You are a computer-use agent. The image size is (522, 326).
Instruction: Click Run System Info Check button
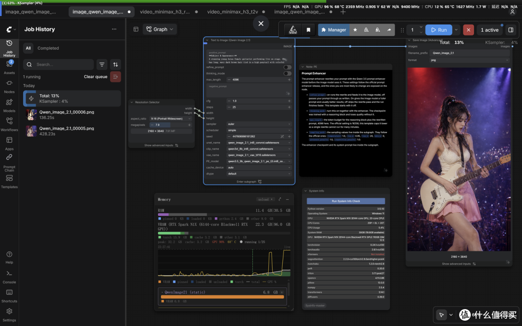pyautogui.click(x=346, y=201)
